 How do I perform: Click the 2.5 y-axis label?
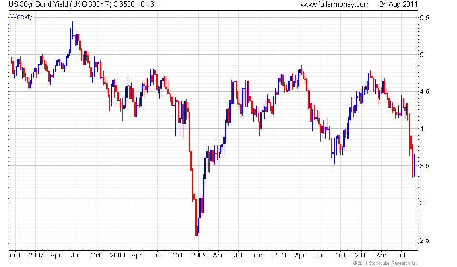click(x=425, y=240)
